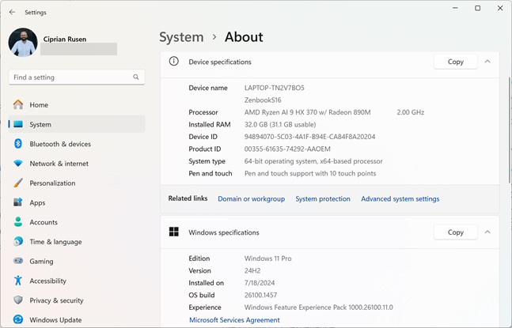512x328 pixels.
Task: Select the Windows Update arrows icon
Action: pyautogui.click(x=18, y=319)
